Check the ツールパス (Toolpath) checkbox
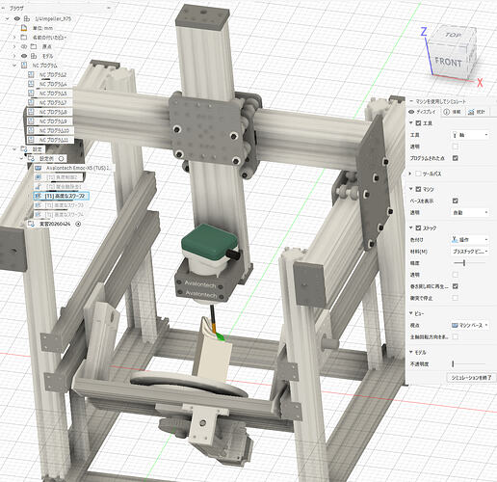Image resolution: width=497 pixels, height=482 pixels. pos(418,174)
